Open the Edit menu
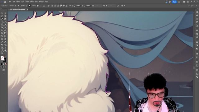The image size is (199, 112). [14, 2]
